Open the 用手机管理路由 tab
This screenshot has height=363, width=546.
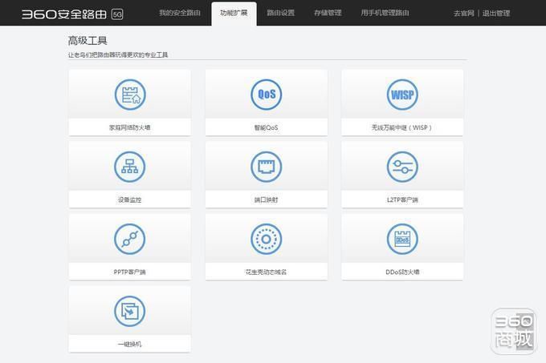coord(385,13)
